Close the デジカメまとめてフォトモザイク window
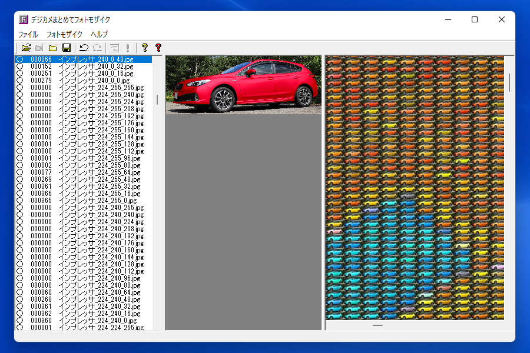The width and height of the screenshot is (530, 353). coord(502,19)
